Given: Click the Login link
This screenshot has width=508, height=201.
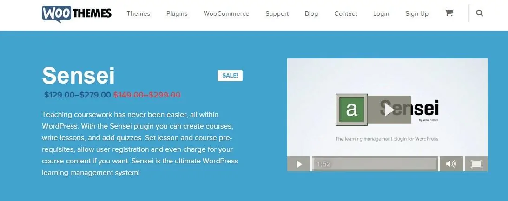Looking at the screenshot, I should point(381,13).
